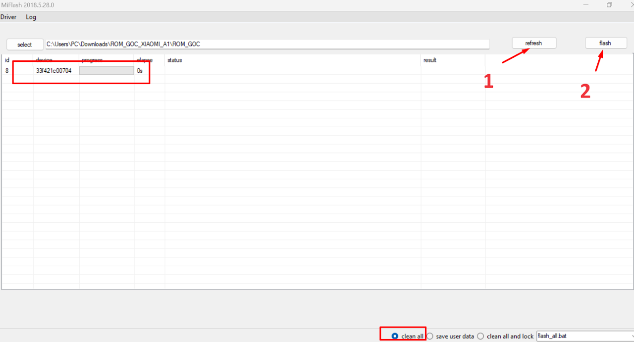Click the status column header

tap(174, 60)
